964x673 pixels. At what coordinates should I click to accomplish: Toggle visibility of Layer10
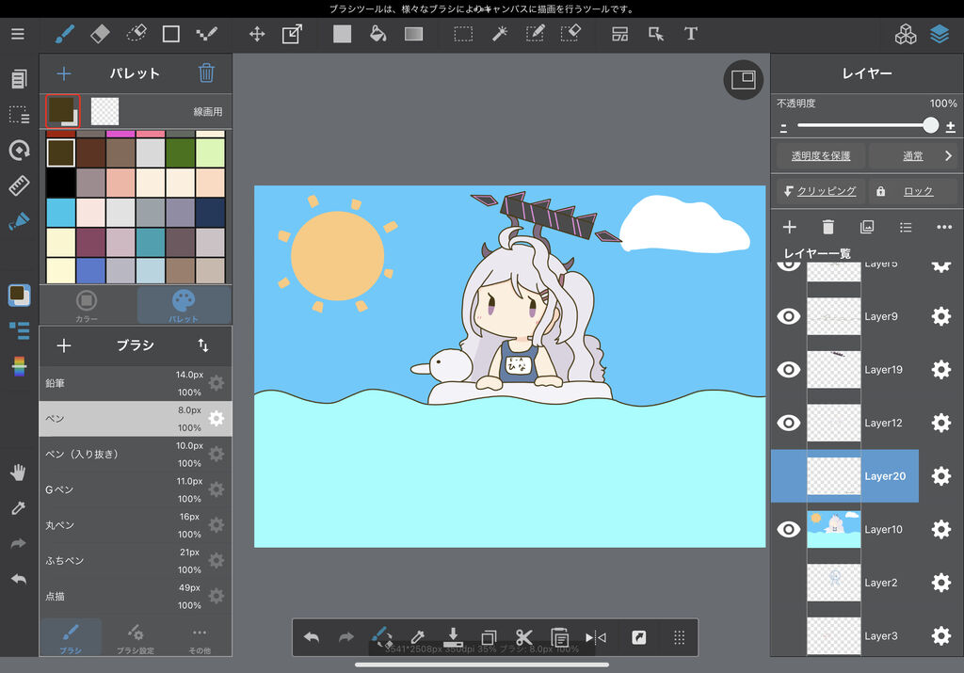click(788, 529)
